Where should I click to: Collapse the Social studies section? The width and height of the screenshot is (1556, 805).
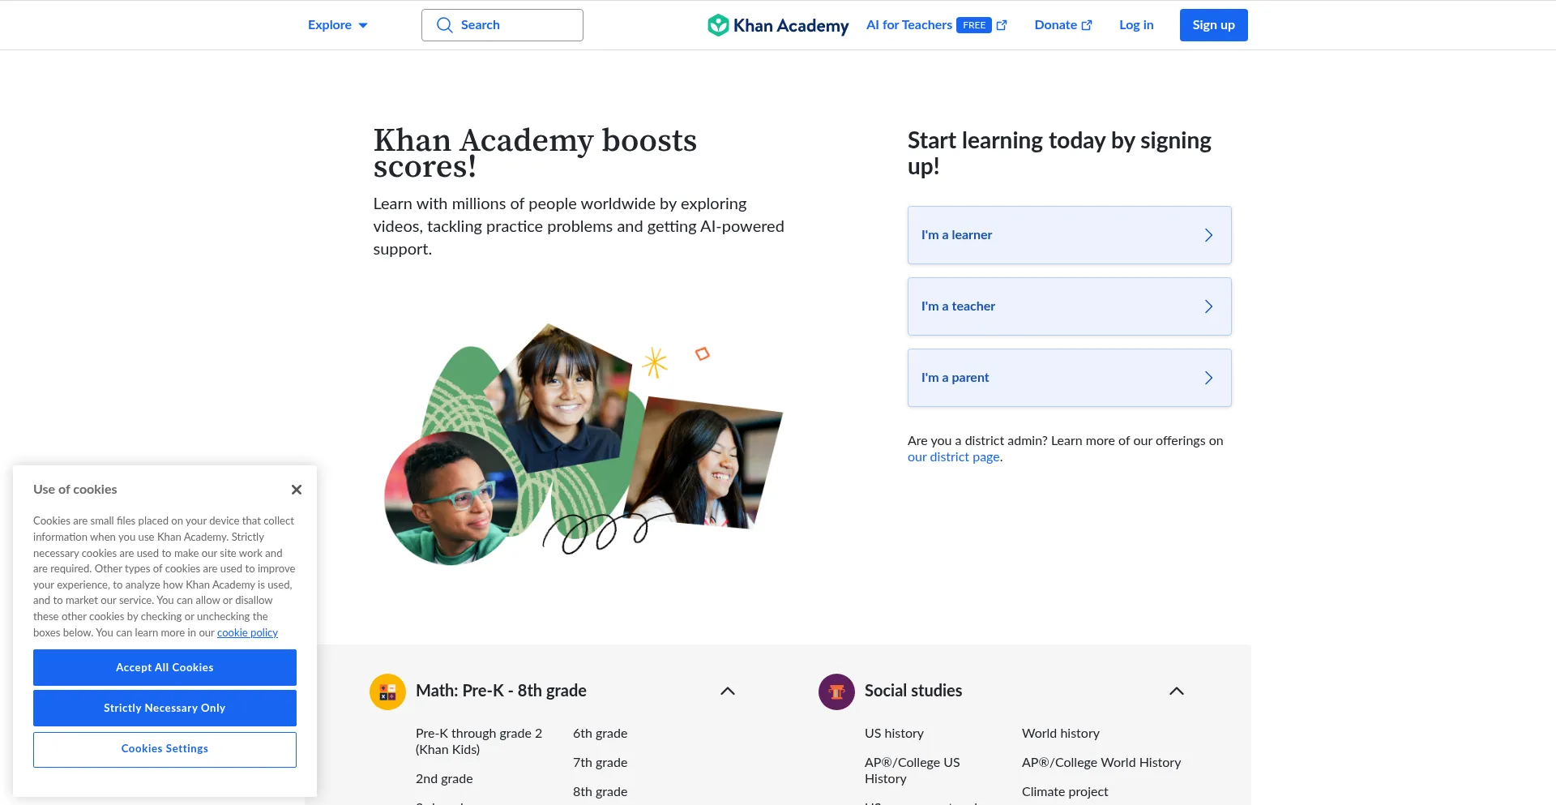click(x=1177, y=692)
